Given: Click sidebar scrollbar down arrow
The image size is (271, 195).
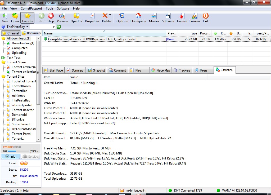Looking at the screenshot, I should click(38, 139).
